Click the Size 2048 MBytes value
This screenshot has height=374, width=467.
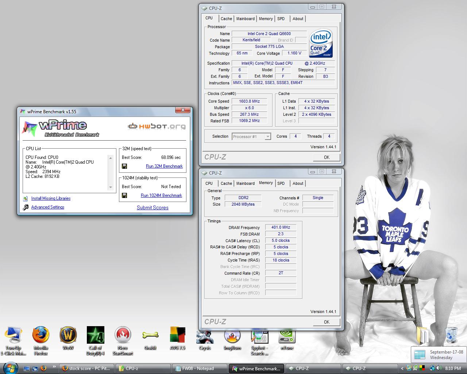pyautogui.click(x=243, y=204)
